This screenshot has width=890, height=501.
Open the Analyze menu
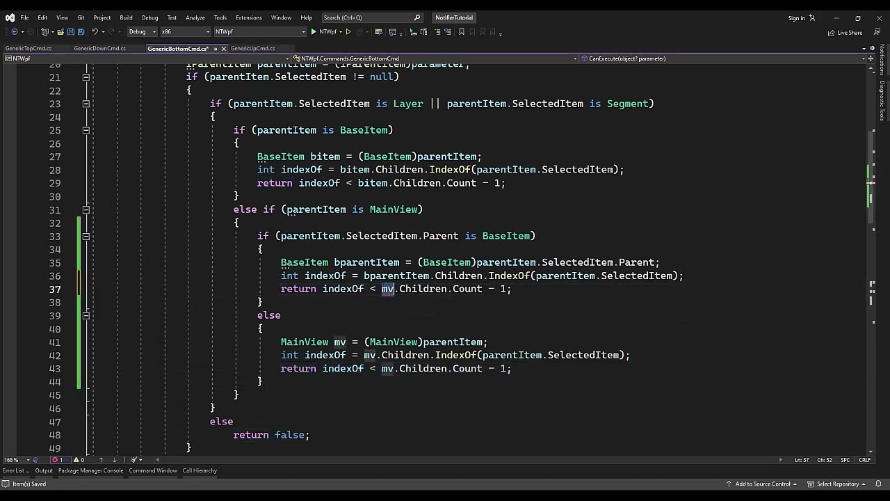tap(195, 18)
